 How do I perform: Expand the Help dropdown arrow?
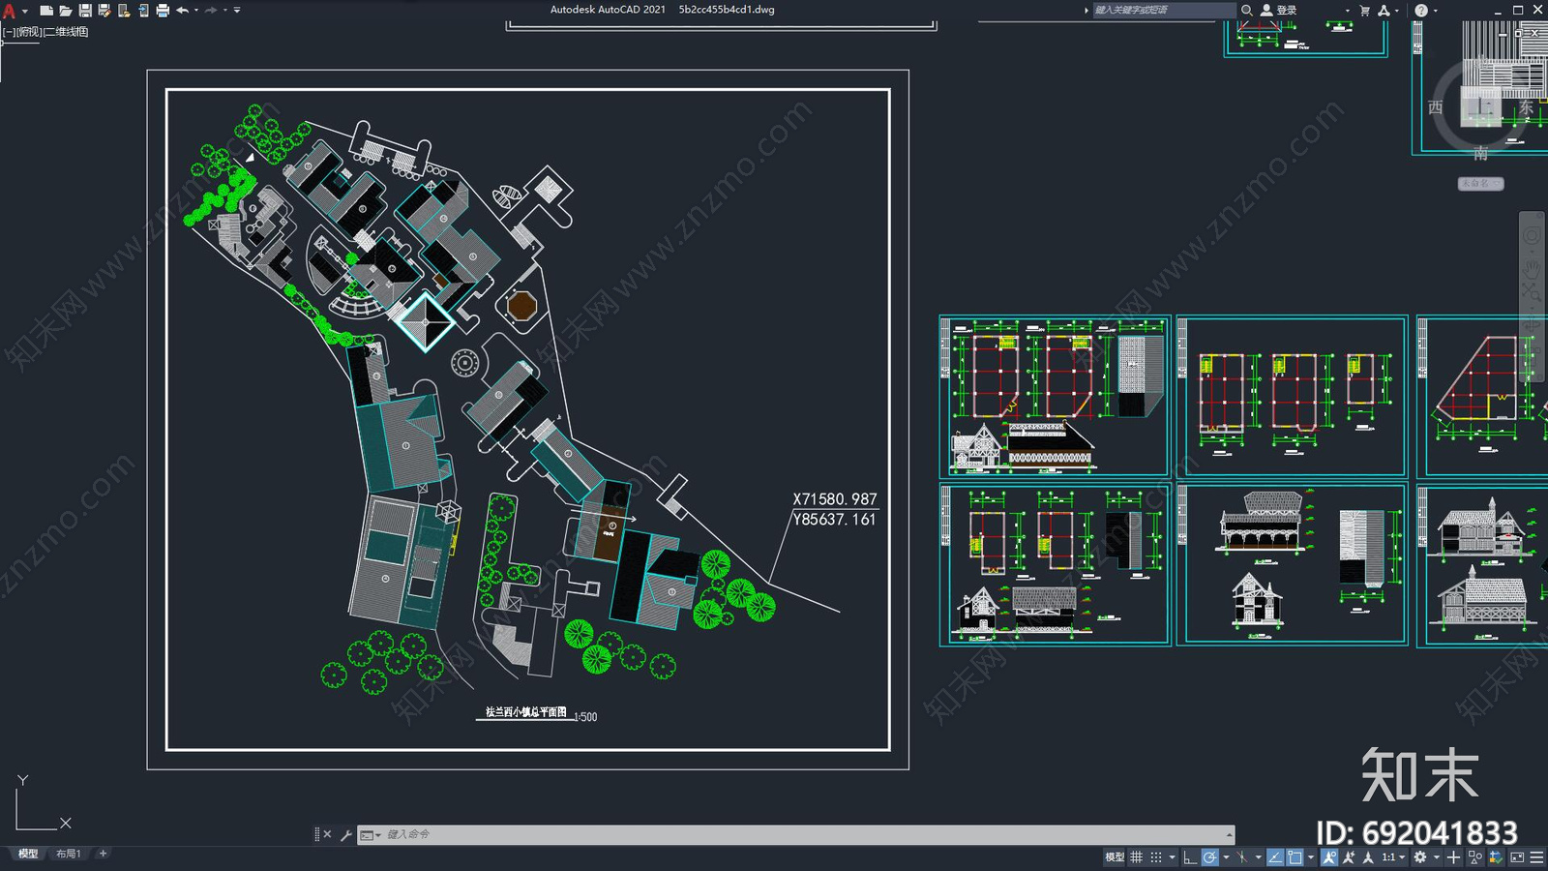1435,11
